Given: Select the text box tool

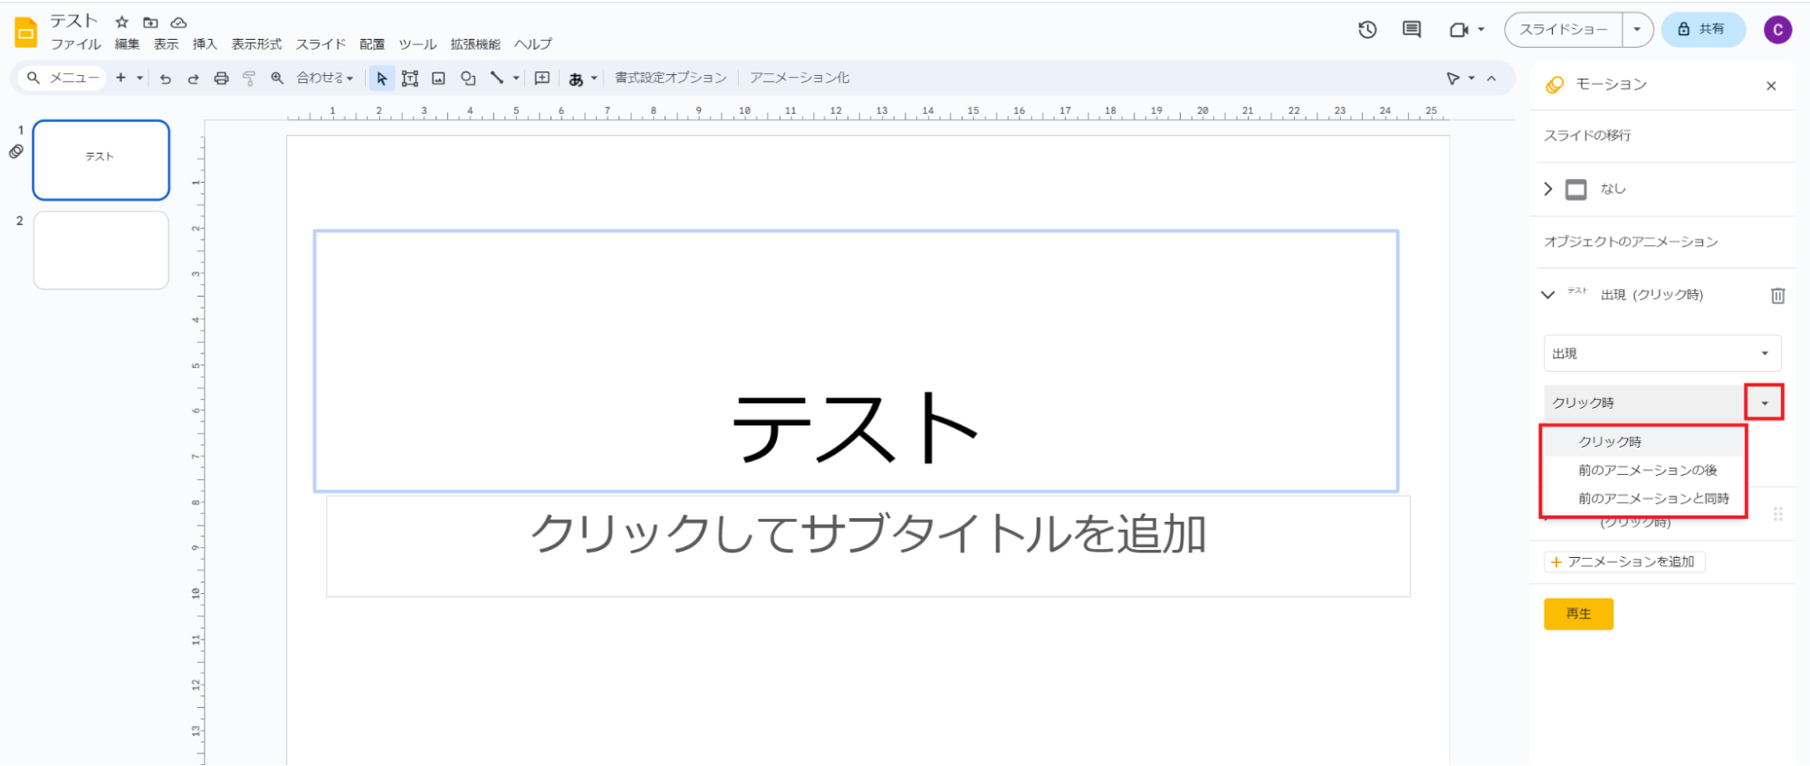Looking at the screenshot, I should (410, 79).
